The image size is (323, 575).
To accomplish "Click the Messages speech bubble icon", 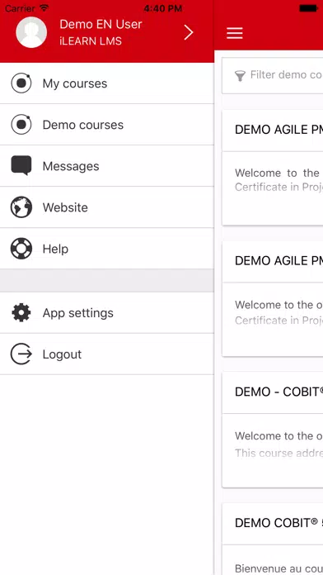I will click(21, 165).
